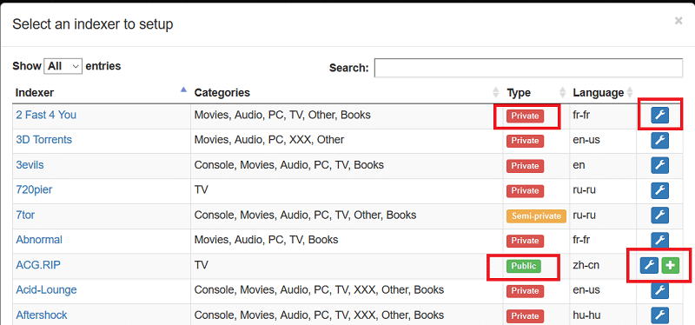695x325 pixels.
Task: Follow the ACG.RIP indexer link
Action: (x=38, y=265)
